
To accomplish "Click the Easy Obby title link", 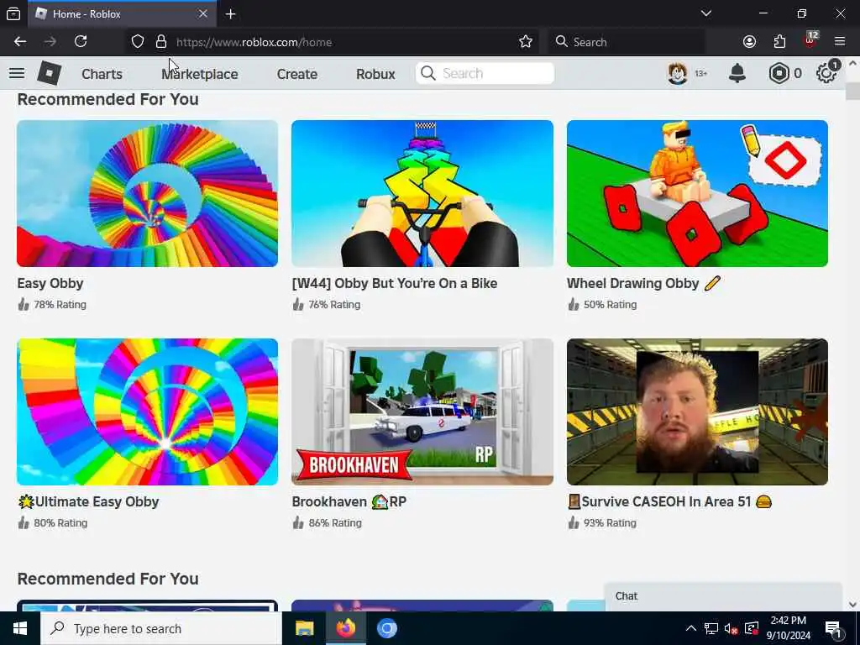I will (50, 284).
